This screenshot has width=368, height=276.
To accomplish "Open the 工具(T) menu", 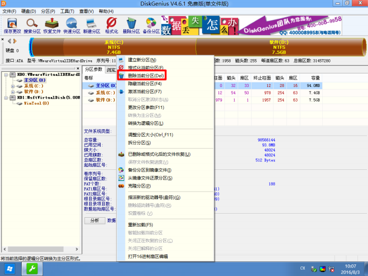I will coord(67,11).
